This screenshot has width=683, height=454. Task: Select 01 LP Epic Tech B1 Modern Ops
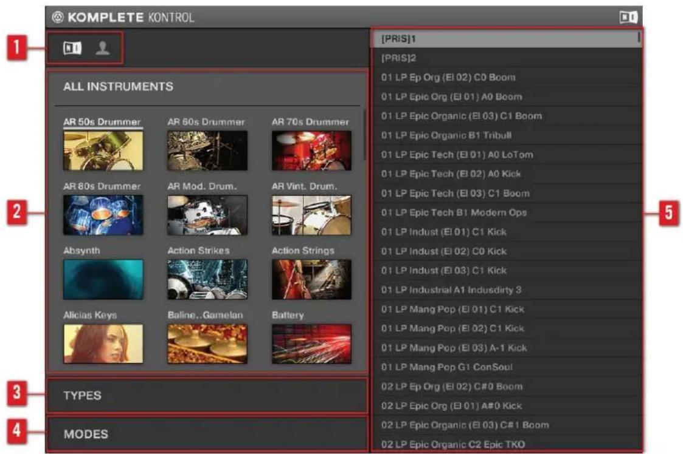tap(507, 212)
